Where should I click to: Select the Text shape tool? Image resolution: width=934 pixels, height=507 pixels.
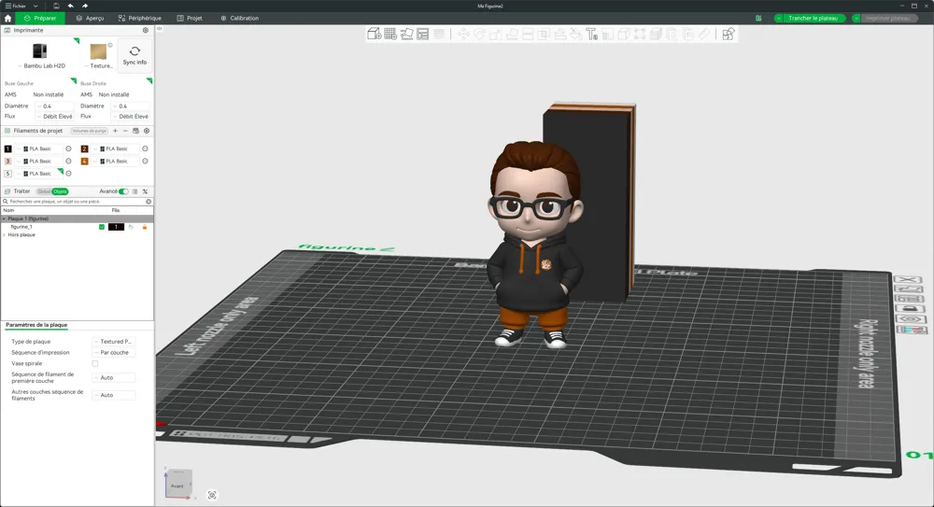(591, 34)
